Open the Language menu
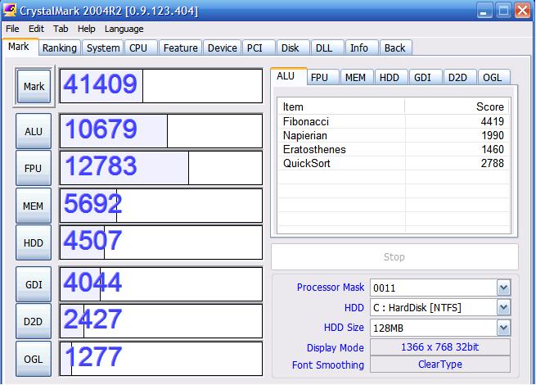536x385 pixels. [x=124, y=29]
